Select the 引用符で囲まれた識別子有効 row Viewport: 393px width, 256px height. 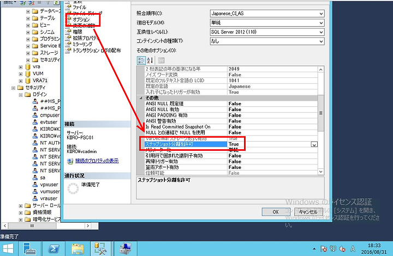pyautogui.click(x=231, y=156)
